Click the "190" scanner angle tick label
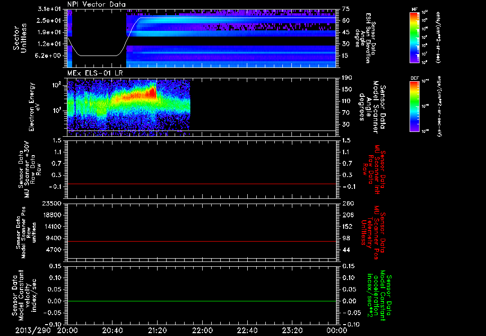 point(347,78)
